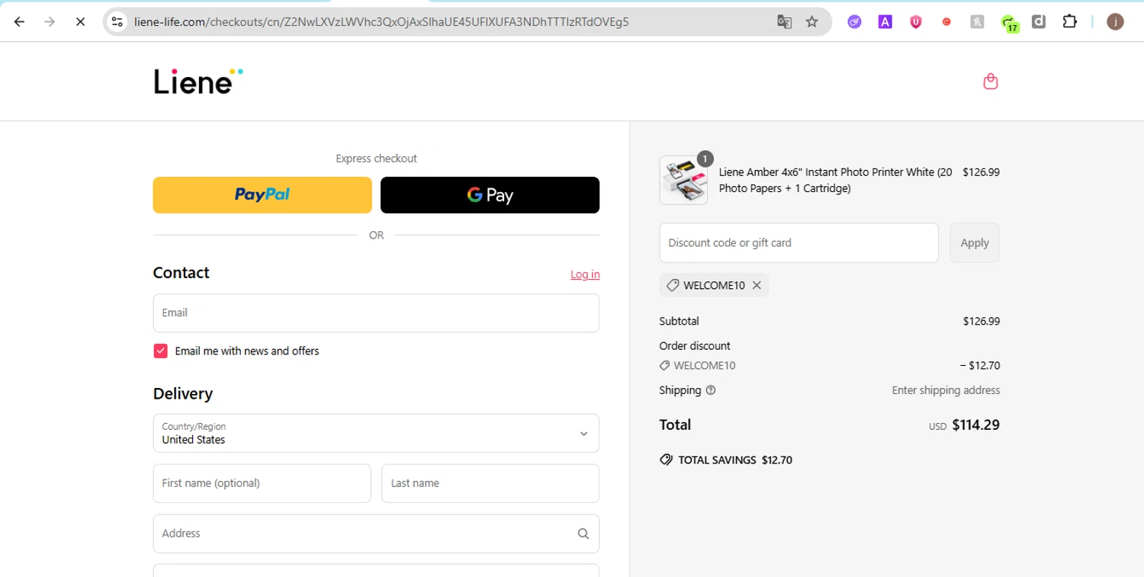
Task: Click the 'TOTAL SAVINGS $12.70' text
Action: click(735, 460)
